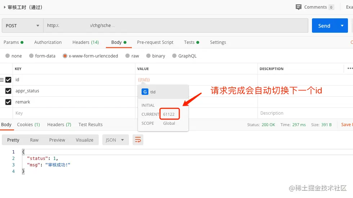Select the form-data body type radio
Viewport: 353px width, 198px height.
[x=31, y=56]
